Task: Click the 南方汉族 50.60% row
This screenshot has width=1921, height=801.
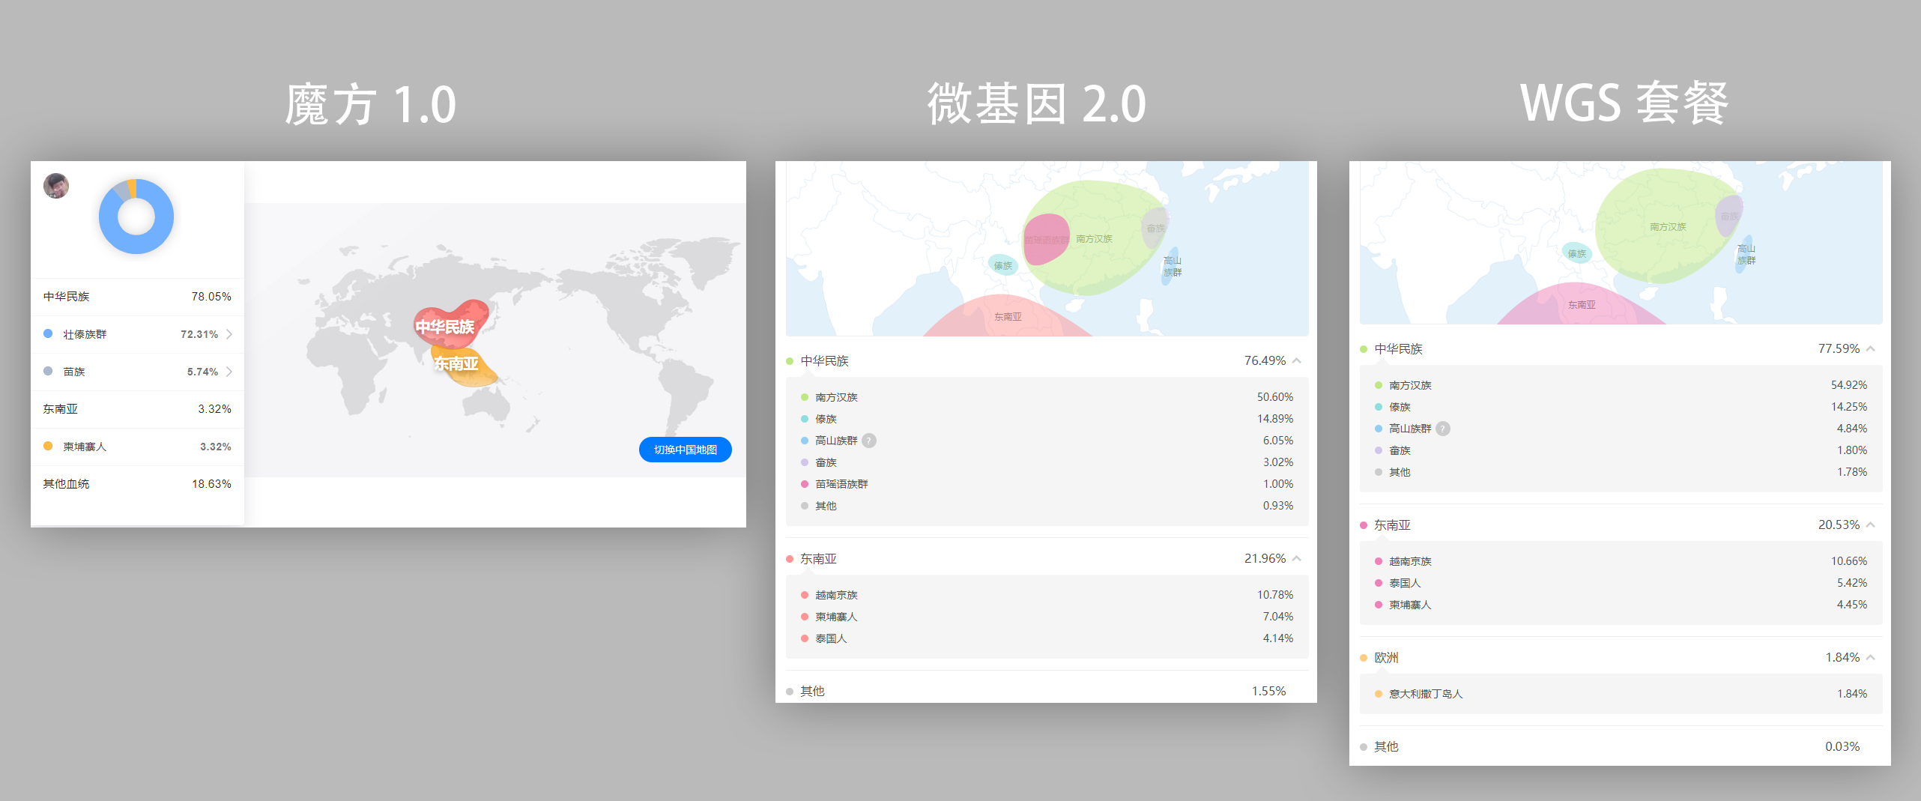Action: click(1047, 397)
